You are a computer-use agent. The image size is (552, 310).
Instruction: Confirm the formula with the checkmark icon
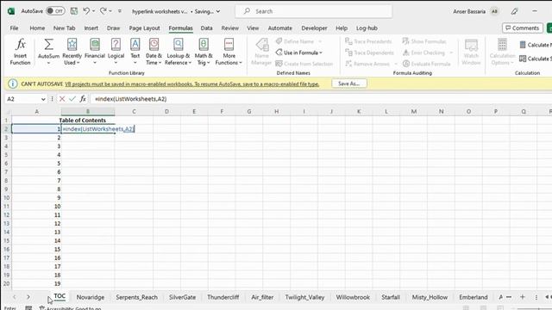coord(72,99)
